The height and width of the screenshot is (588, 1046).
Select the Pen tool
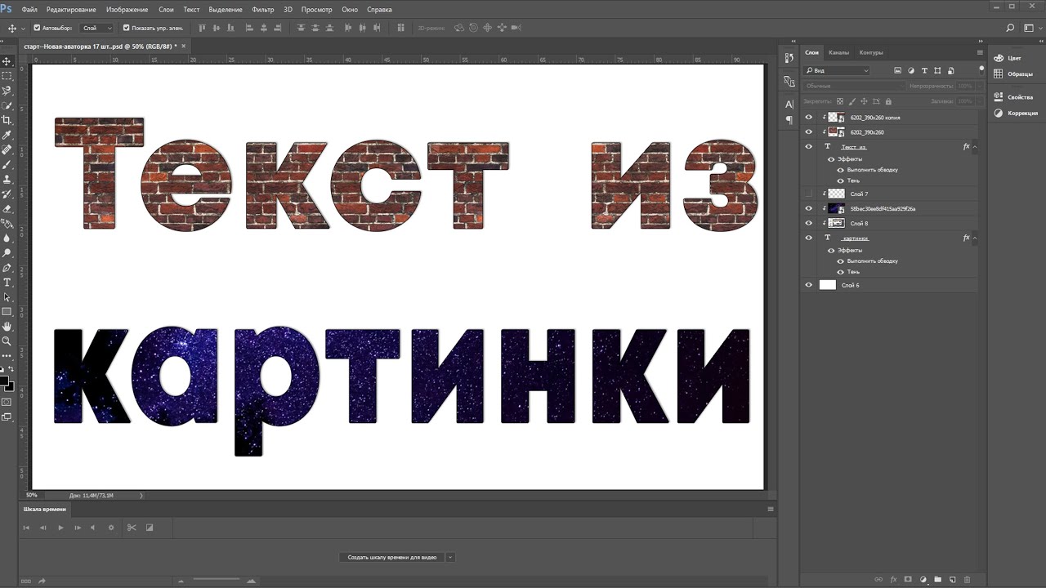(x=7, y=268)
